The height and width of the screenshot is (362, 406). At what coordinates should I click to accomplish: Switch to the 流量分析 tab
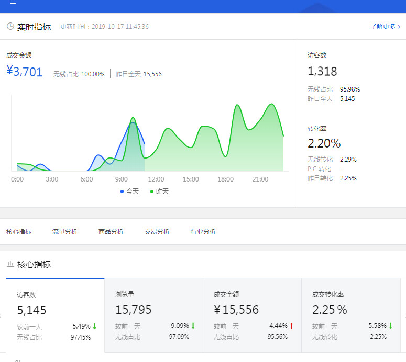[65, 231]
